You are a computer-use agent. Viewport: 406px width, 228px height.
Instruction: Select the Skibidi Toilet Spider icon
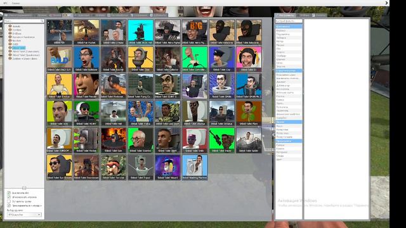tap(249, 140)
